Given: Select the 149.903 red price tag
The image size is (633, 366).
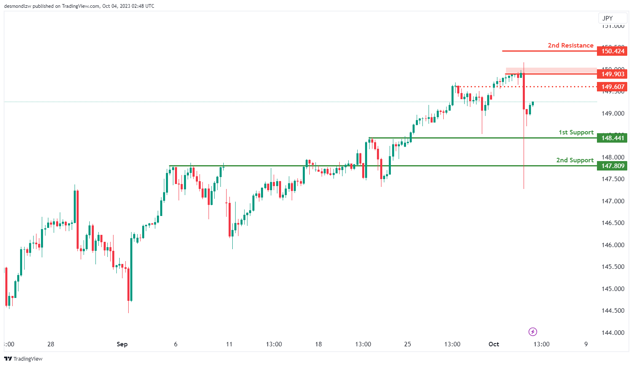Looking at the screenshot, I should pos(612,74).
